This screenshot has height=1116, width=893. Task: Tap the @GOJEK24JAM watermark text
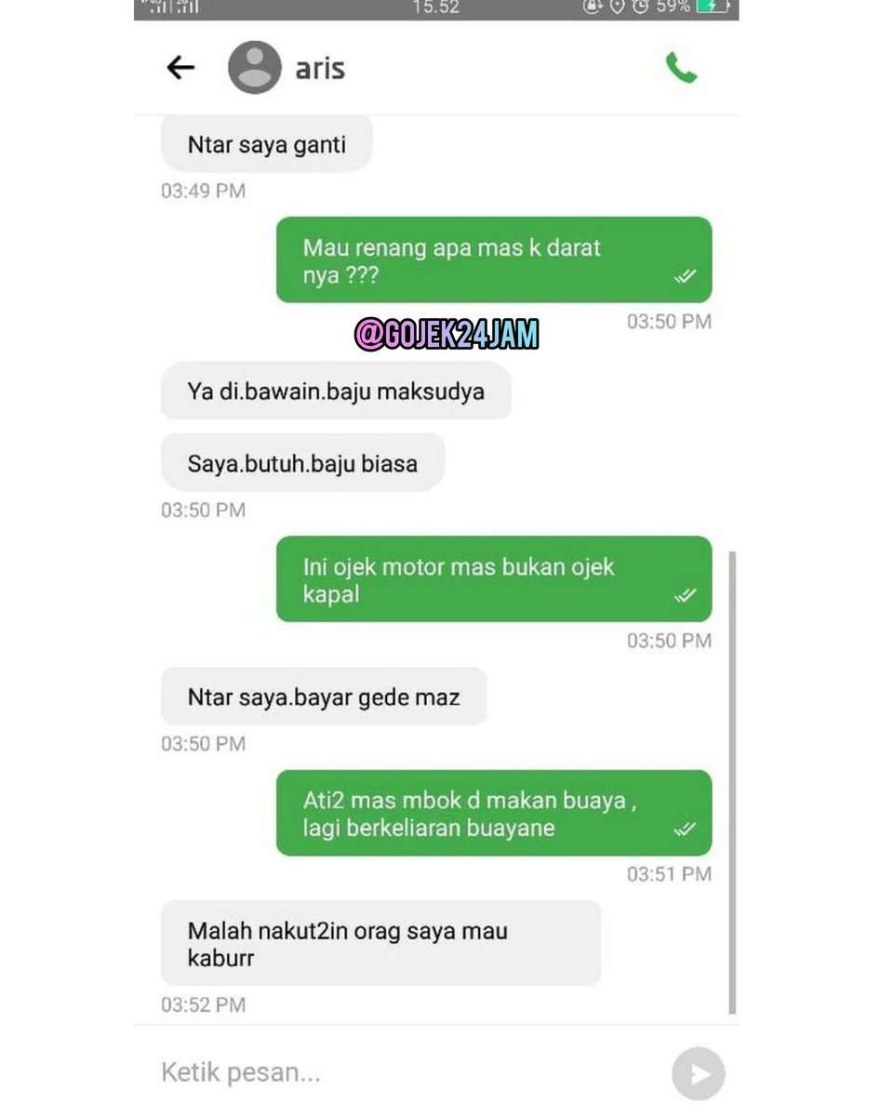coord(446,334)
